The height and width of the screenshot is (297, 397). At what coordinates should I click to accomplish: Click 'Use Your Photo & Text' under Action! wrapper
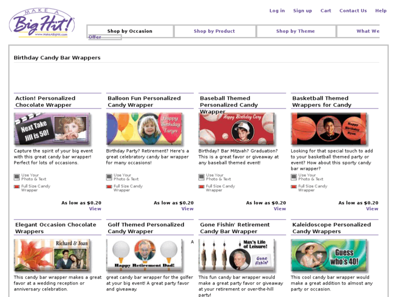click(x=34, y=177)
